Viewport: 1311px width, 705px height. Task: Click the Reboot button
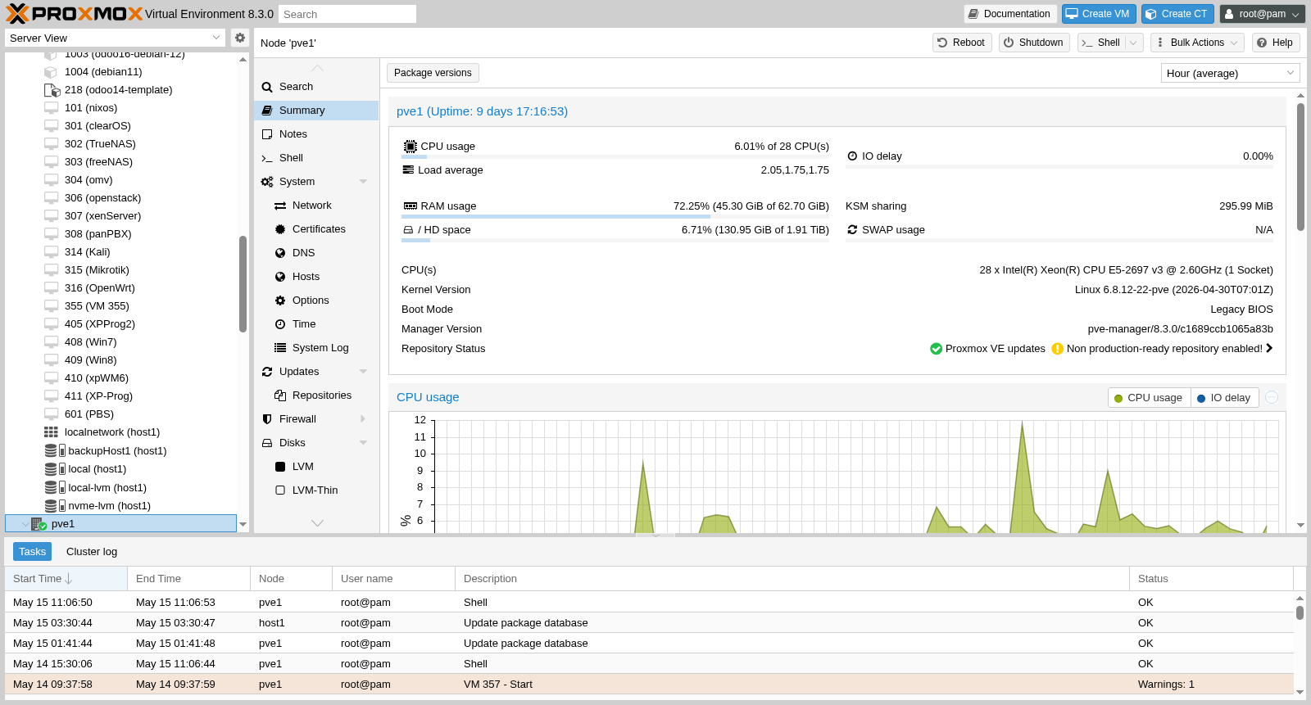coord(962,43)
